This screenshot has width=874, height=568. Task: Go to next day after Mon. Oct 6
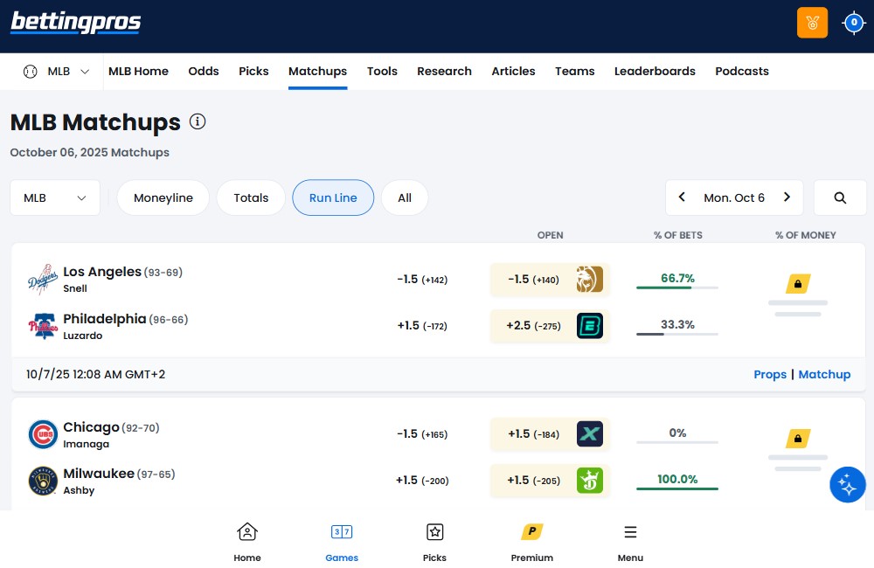(x=787, y=197)
